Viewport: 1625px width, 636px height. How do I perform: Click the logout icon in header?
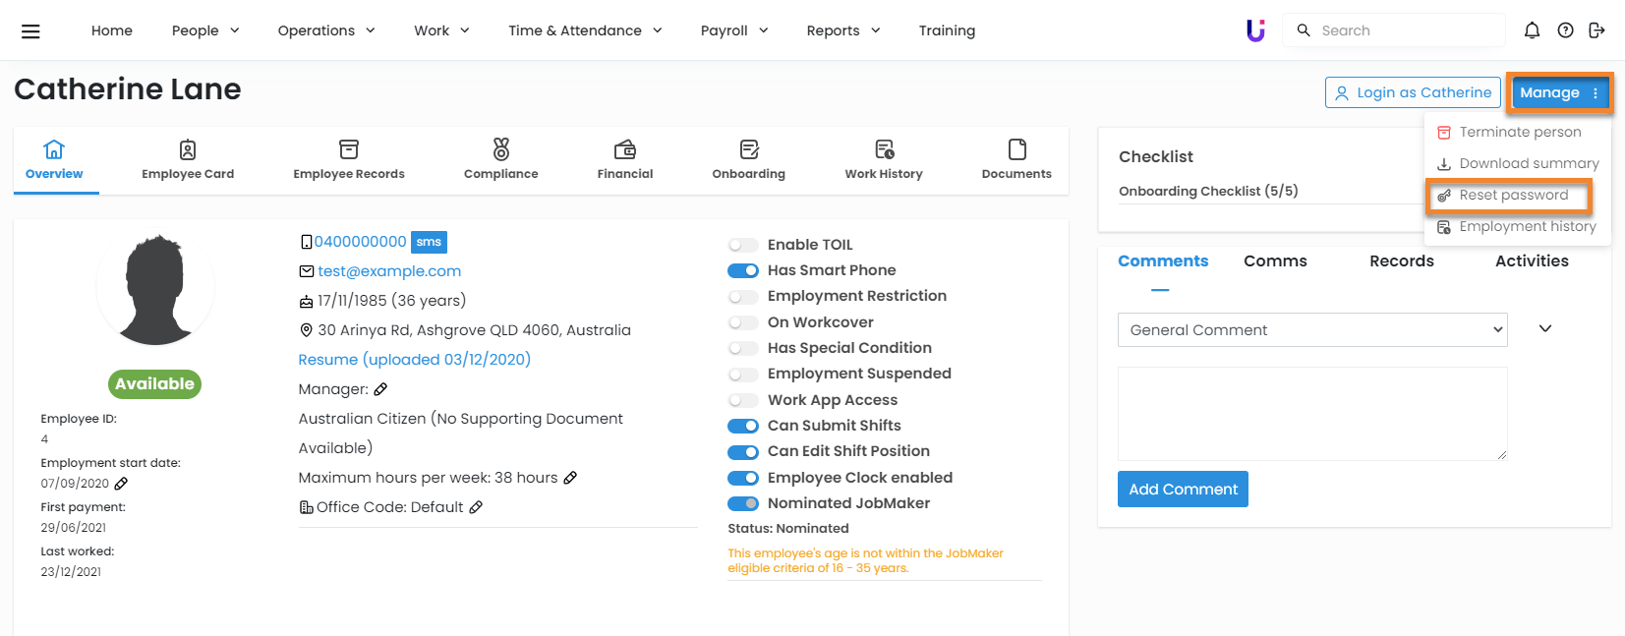1596,30
